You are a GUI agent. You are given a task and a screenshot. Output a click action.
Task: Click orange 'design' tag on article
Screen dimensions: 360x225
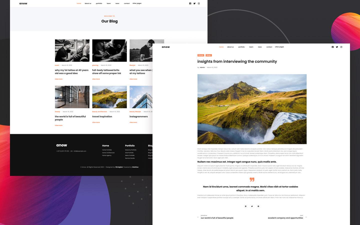click(209, 55)
